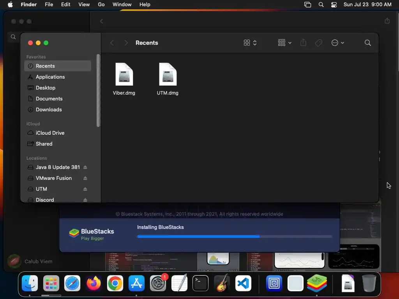The height and width of the screenshot is (299, 399).
Task: Open the group-by options dropdown
Action: tap(284, 43)
